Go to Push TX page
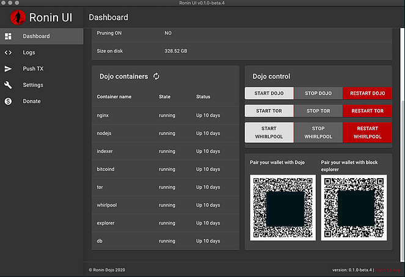This screenshot has width=405, height=277. tap(42, 68)
